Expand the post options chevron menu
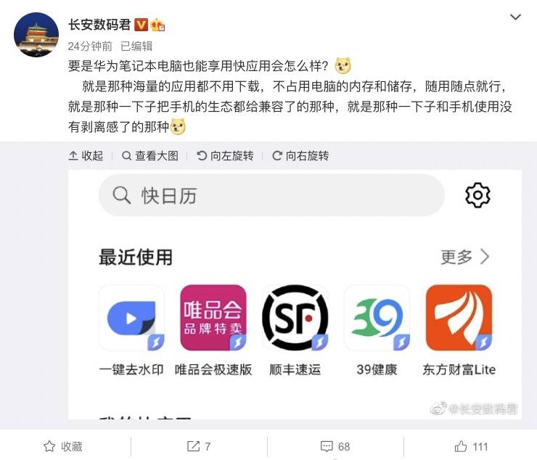Image resolution: width=537 pixels, height=460 pixels. [515, 17]
